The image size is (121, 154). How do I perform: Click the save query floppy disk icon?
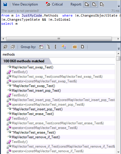[x=5, y=4]
